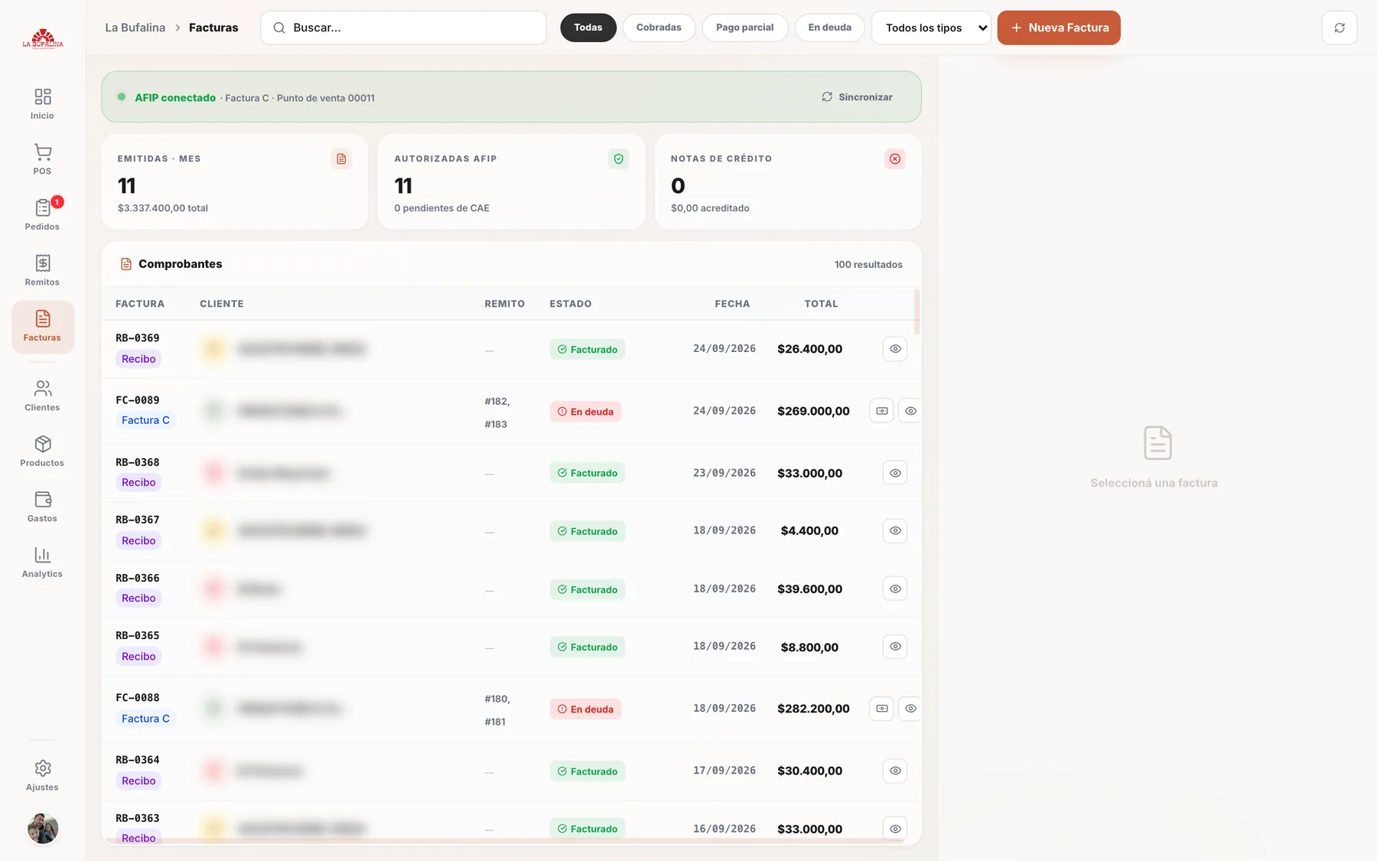The width and height of the screenshot is (1377, 861).
Task: Open Productos section
Action: 42,452
